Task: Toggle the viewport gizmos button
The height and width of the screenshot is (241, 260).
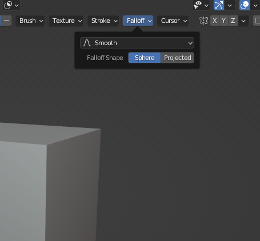Action: (219, 5)
